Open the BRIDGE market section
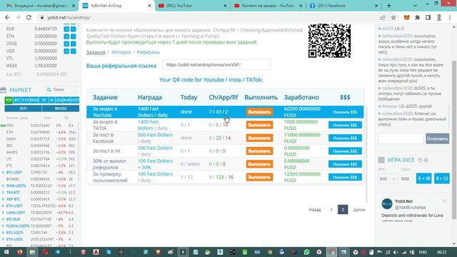The width and height of the screenshot is (457, 257). coord(61,109)
